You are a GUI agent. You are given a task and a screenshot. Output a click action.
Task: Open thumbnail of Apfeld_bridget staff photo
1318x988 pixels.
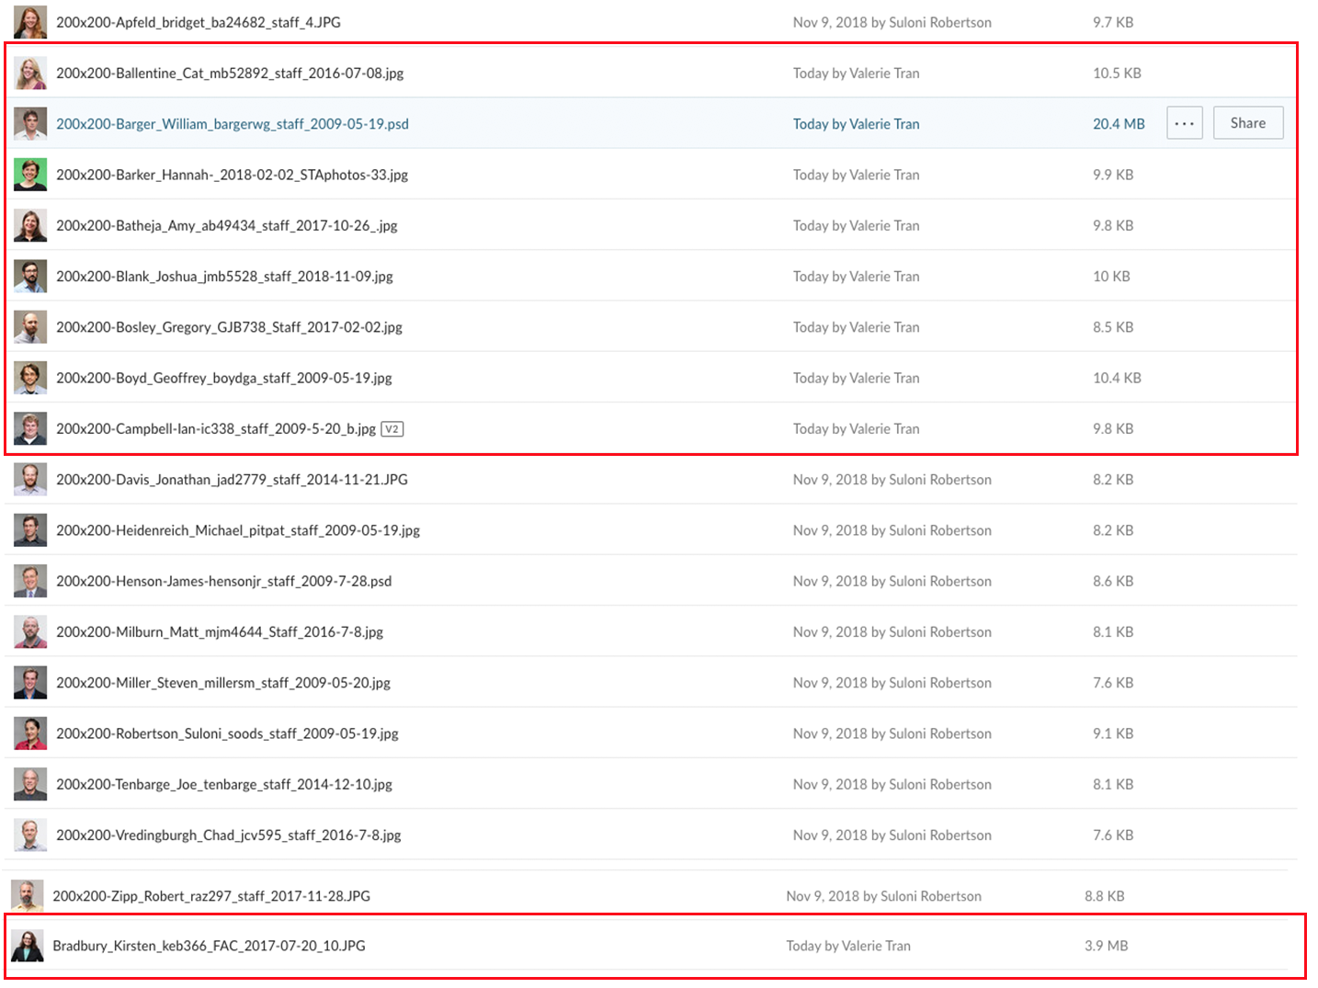coord(30,22)
